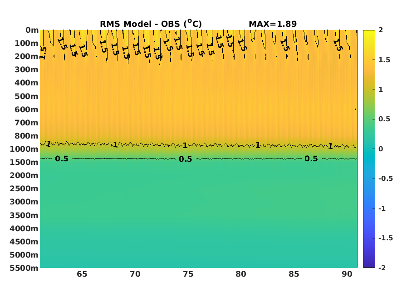Click the x-axis tick label "65"
The height and width of the screenshot is (298, 397).
tap(82, 274)
